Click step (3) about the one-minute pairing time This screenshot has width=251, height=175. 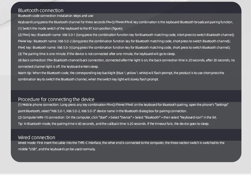(97, 54)
